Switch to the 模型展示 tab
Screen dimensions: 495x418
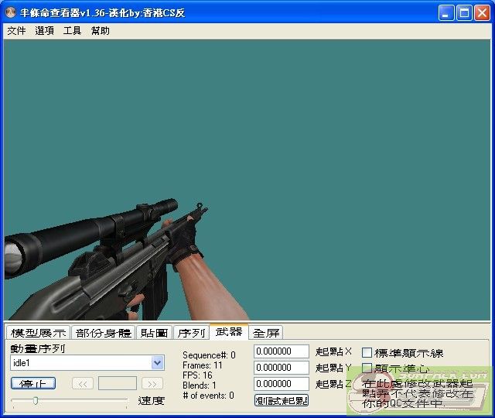(x=38, y=333)
